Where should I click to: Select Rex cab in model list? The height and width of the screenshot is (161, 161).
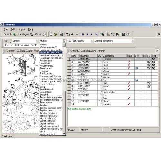coord(51,71)
